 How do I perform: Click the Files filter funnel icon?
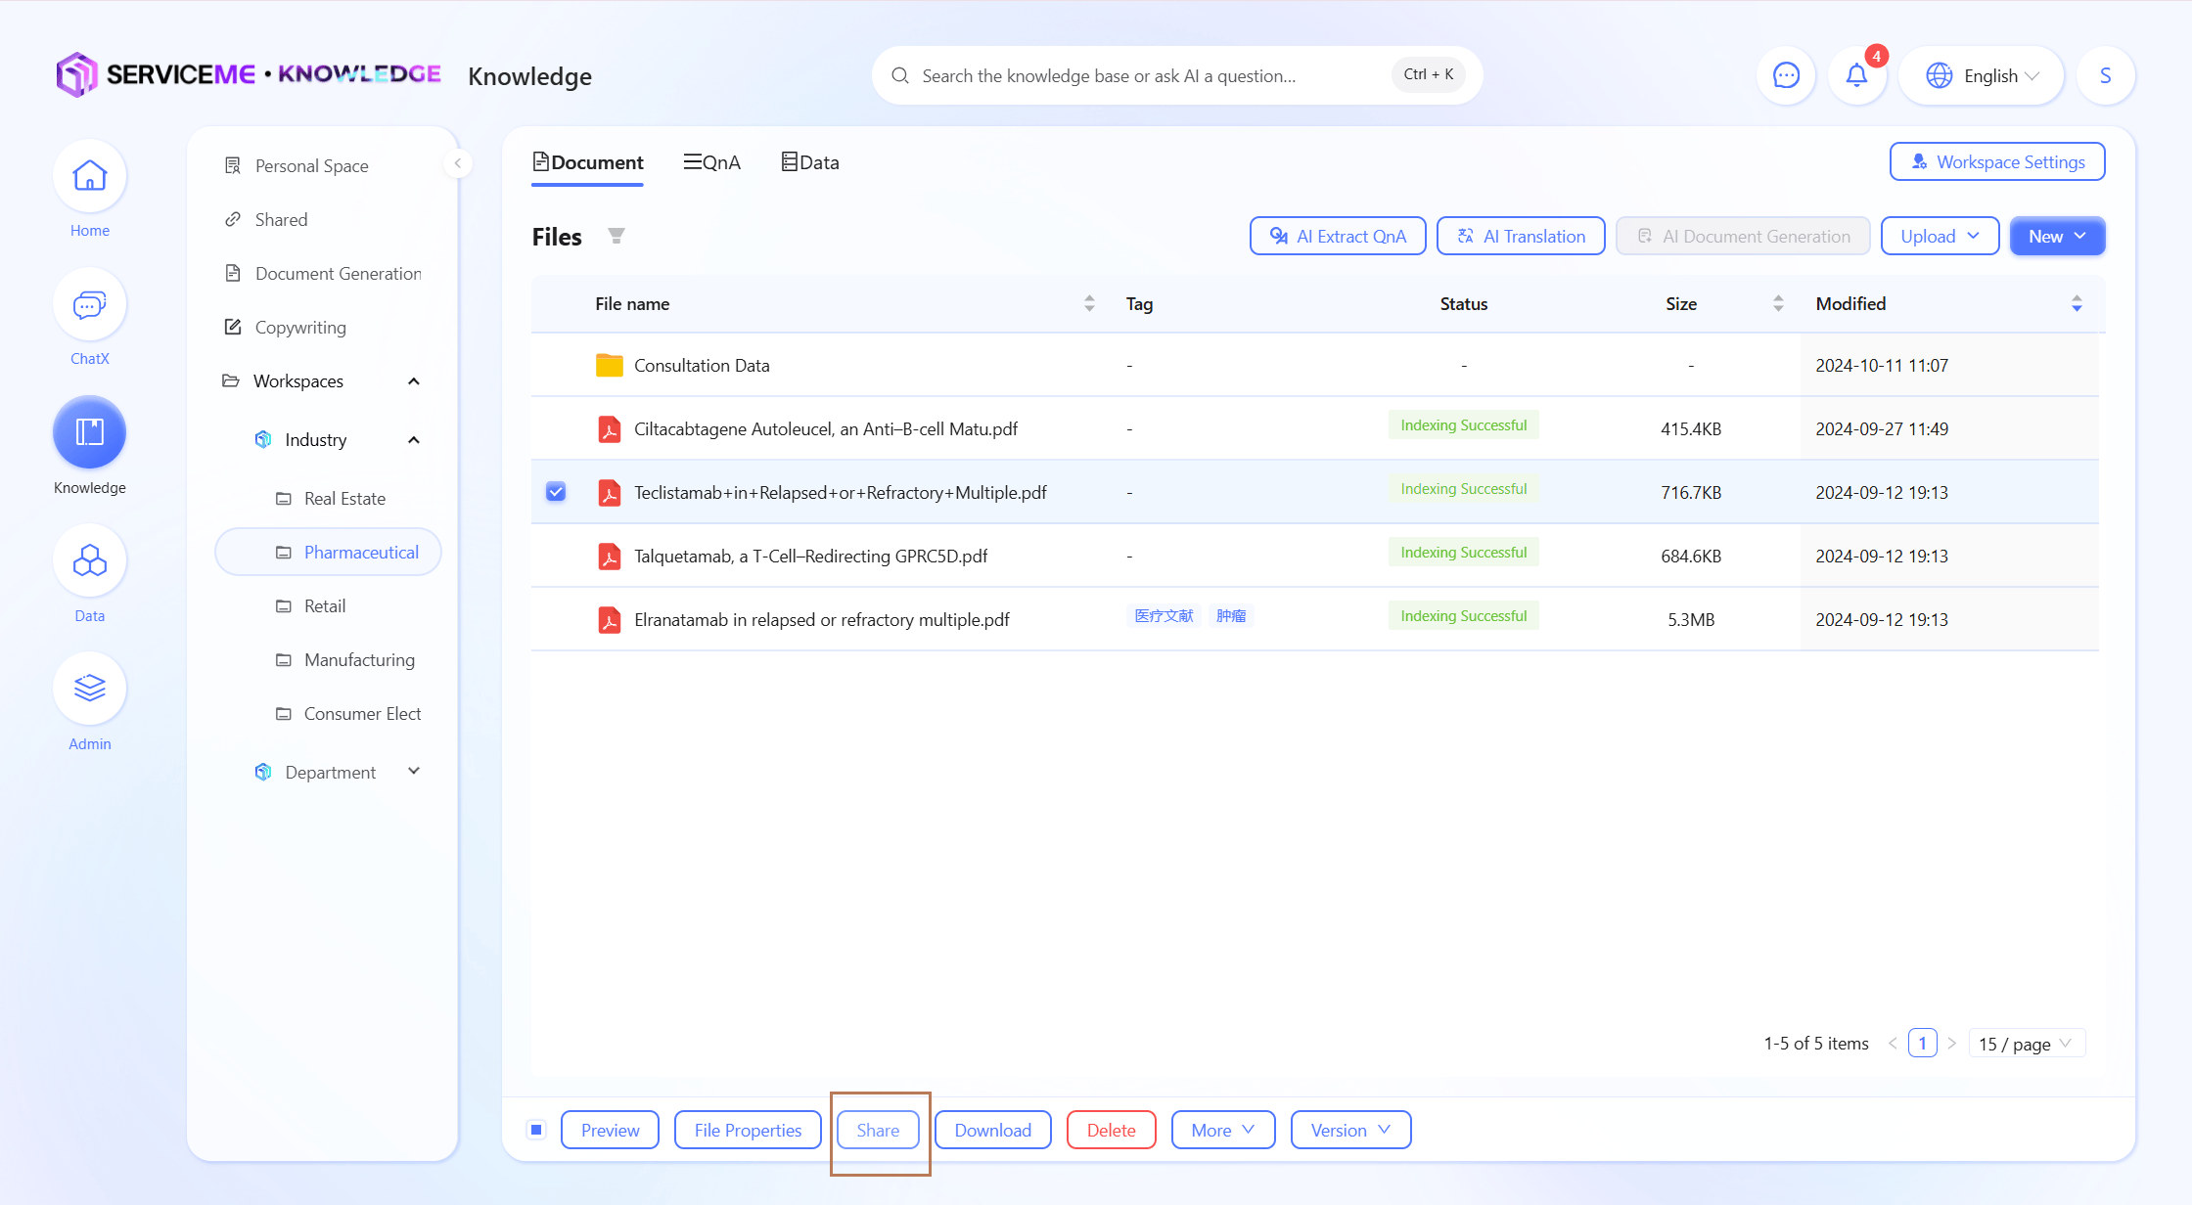tap(616, 236)
